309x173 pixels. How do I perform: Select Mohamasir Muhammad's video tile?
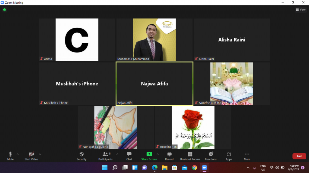pos(154,40)
